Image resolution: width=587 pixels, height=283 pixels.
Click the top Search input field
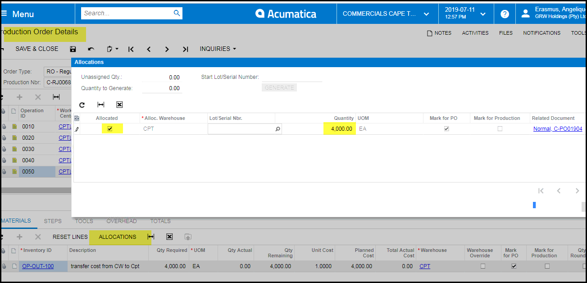(x=127, y=13)
